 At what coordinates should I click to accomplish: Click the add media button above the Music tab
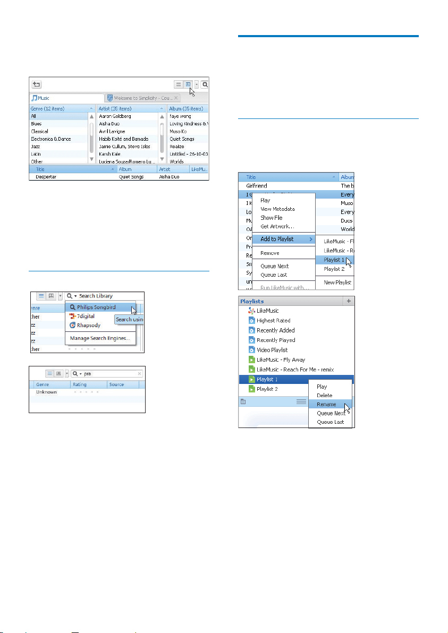37,84
